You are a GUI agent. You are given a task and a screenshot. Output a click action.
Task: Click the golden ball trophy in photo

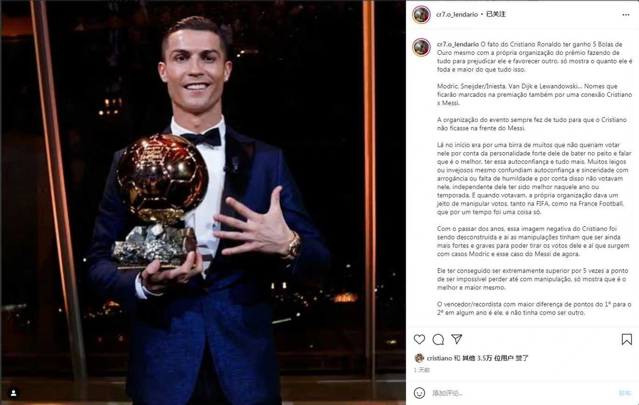161,178
